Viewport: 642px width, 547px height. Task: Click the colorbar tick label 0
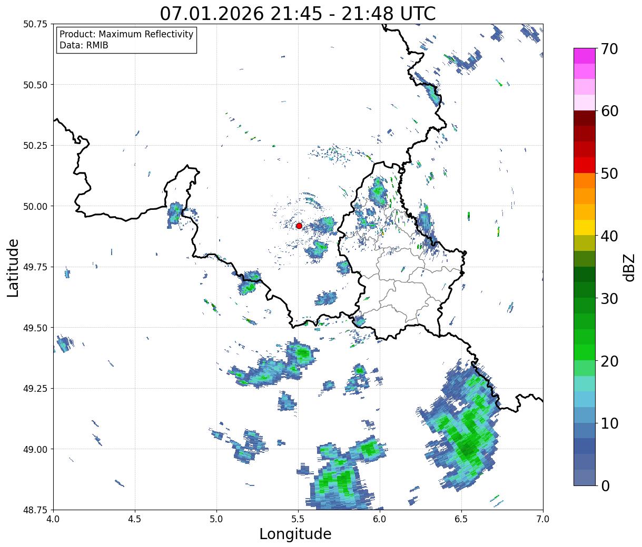point(605,486)
